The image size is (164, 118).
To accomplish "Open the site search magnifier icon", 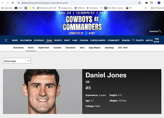I will pos(133,40).
